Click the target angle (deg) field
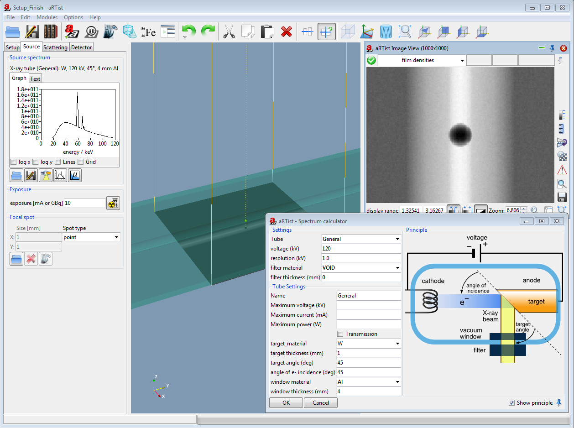 (x=369, y=363)
